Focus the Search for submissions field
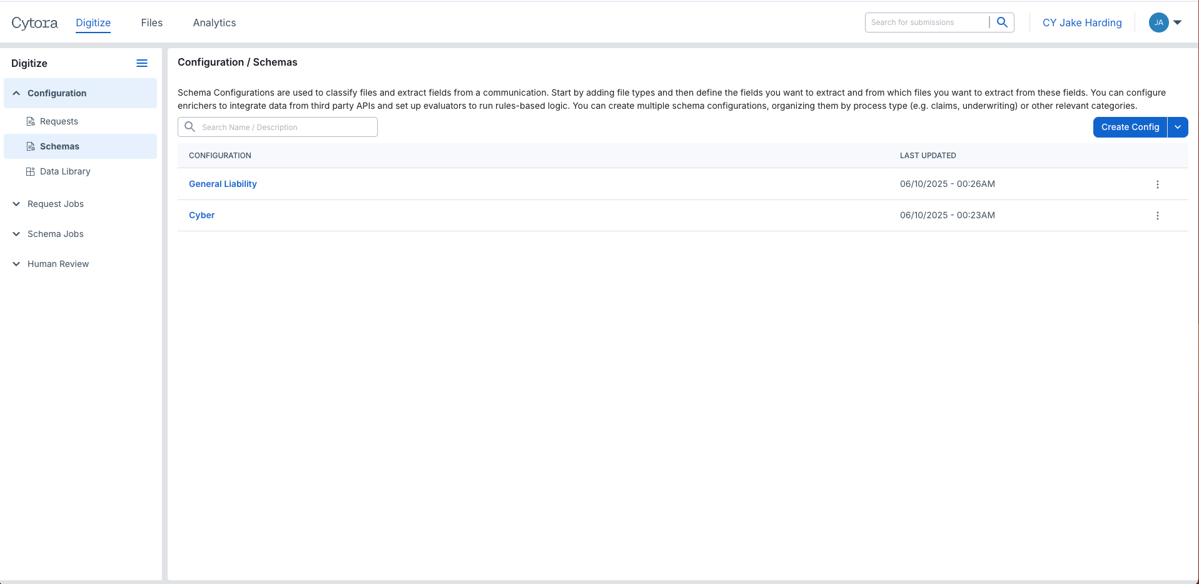The image size is (1199, 584). point(926,23)
